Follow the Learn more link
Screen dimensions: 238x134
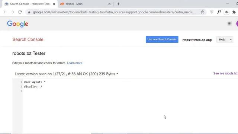75,63
